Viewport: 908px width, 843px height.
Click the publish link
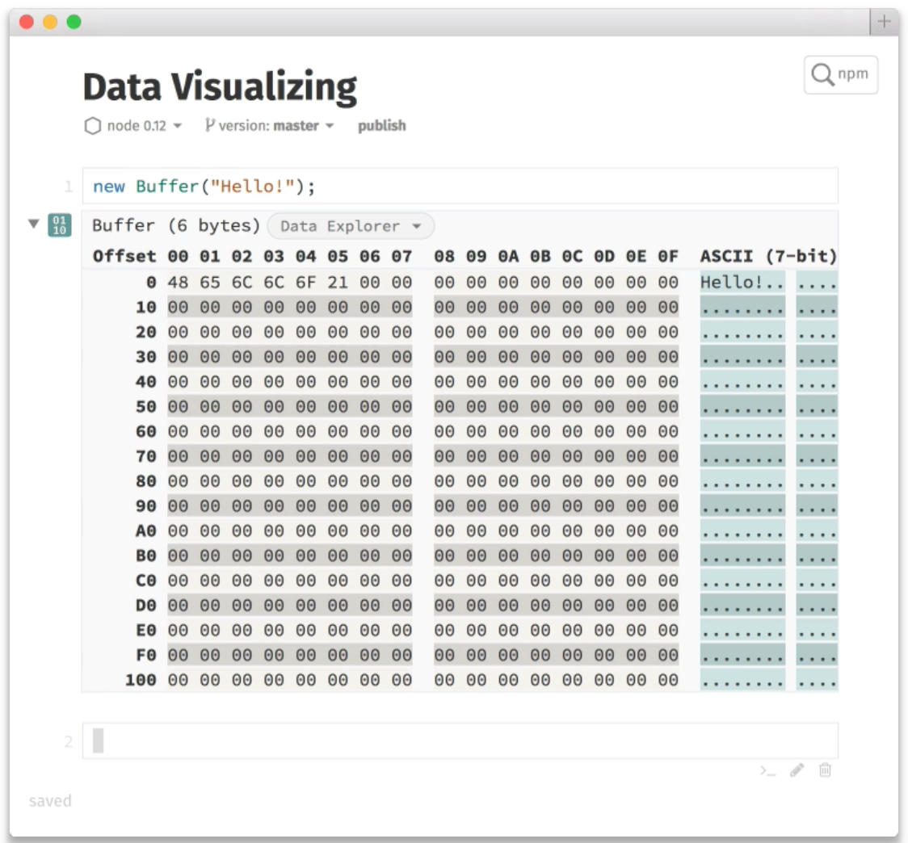[x=381, y=126]
